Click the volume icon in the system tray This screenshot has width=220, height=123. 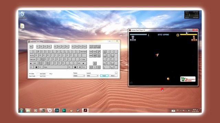pyautogui.click(x=189, y=111)
